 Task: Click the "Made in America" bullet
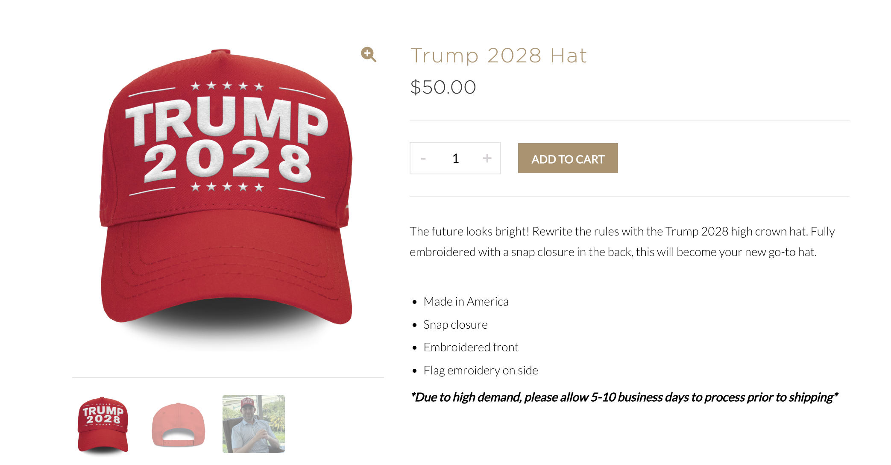tap(466, 302)
